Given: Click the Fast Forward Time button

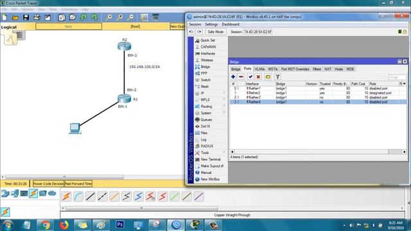Looking at the screenshot, I should 78,184.
